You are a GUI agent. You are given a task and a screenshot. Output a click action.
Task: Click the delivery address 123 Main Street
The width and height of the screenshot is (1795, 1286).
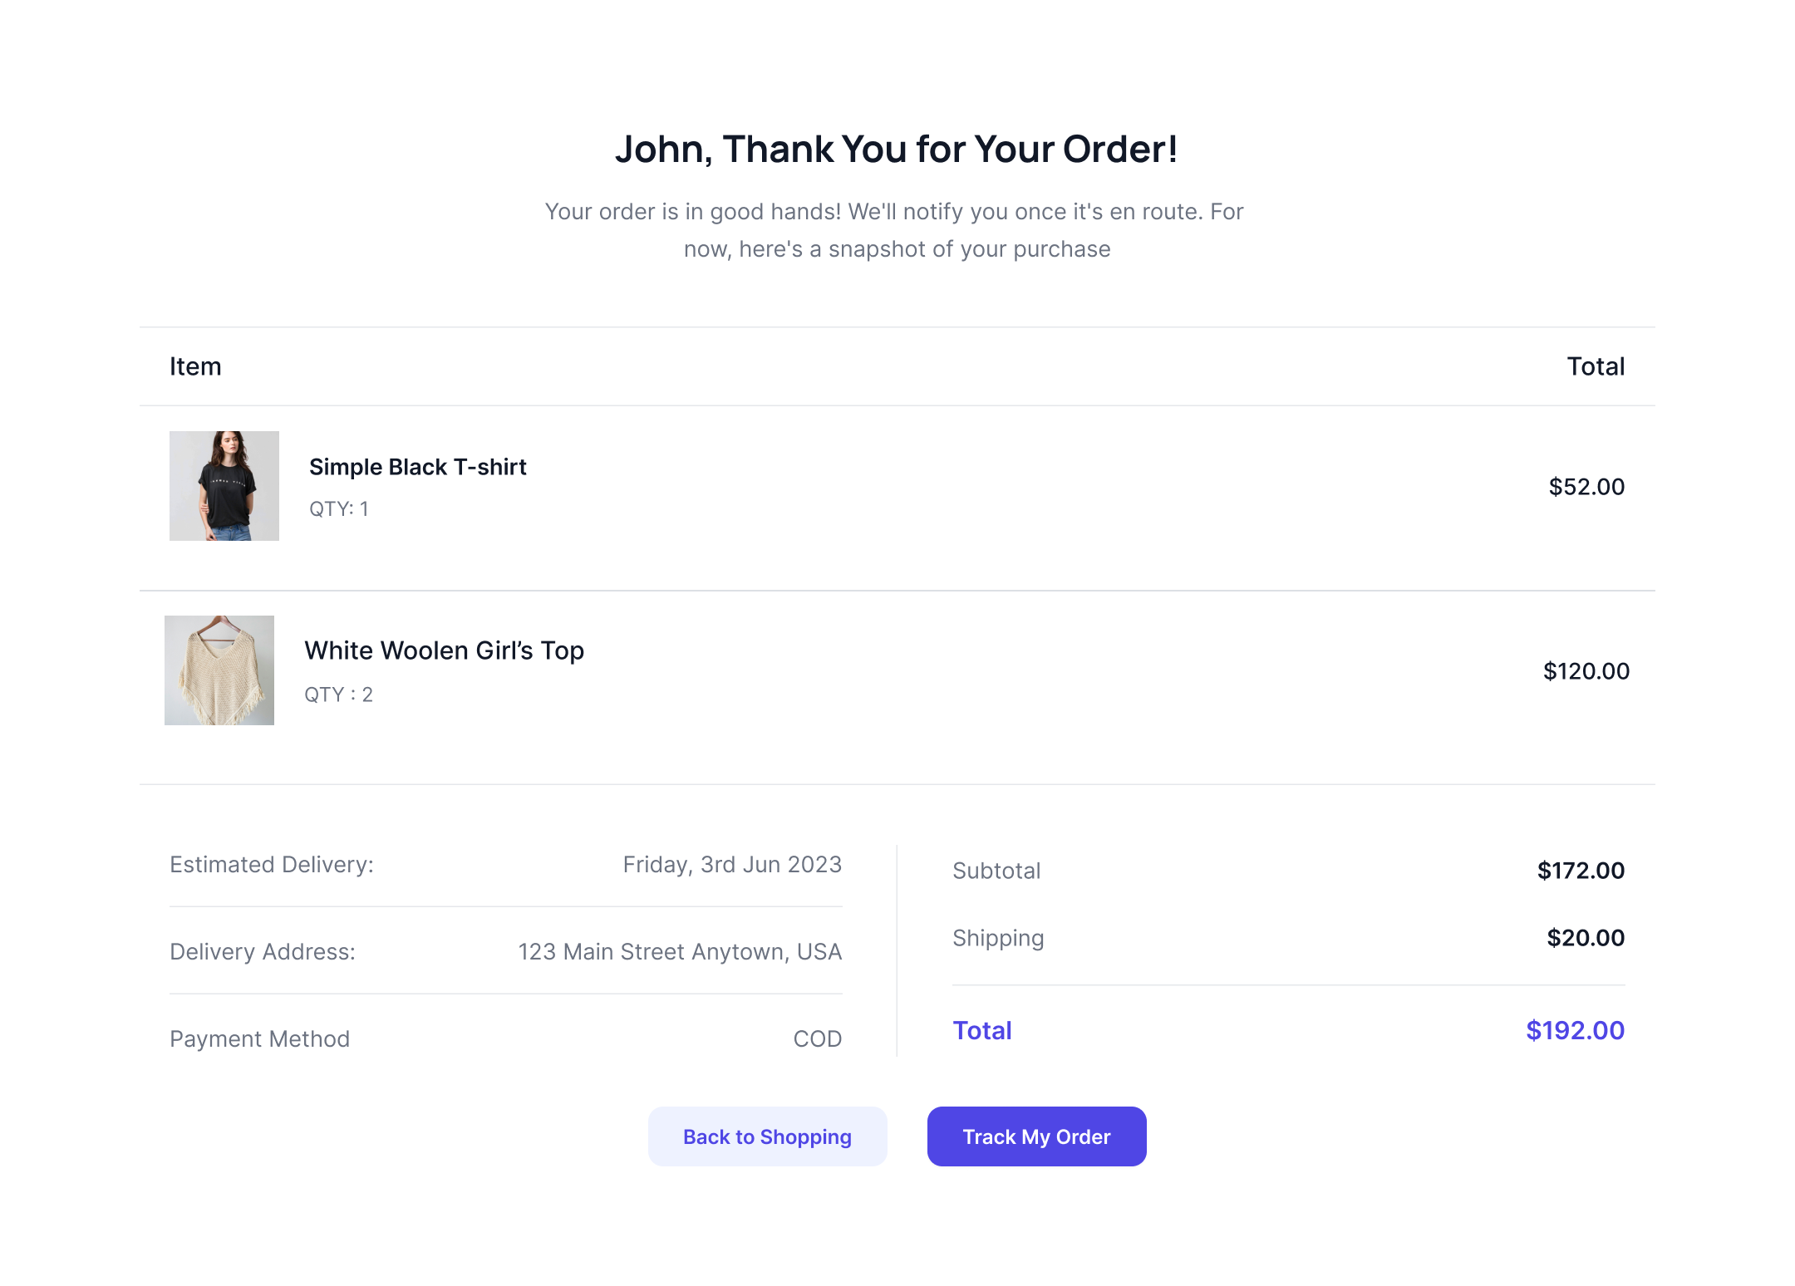[680, 952]
